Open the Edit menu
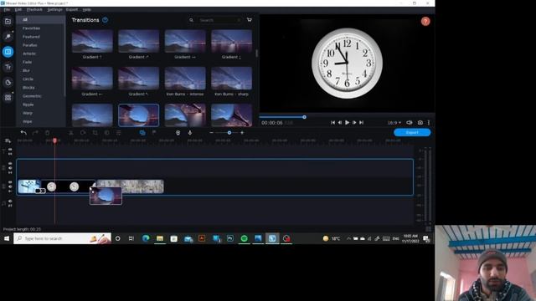Screen dimensions: 536x301 [x=18, y=9]
